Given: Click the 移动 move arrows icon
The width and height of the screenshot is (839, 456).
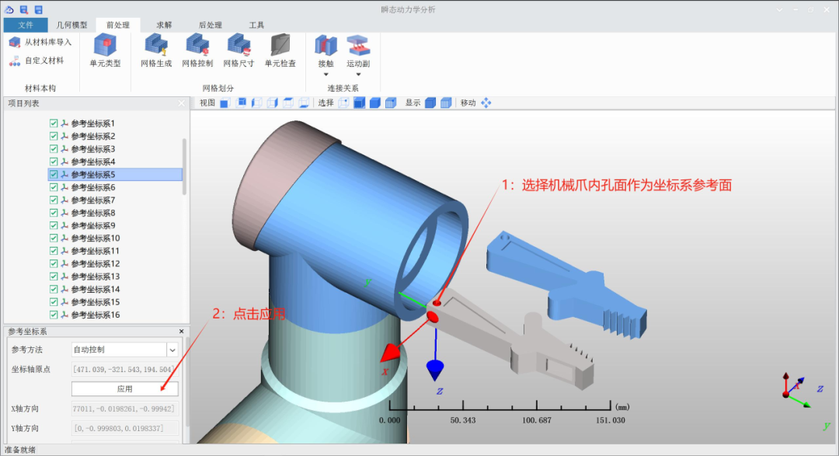Looking at the screenshot, I should [x=486, y=103].
